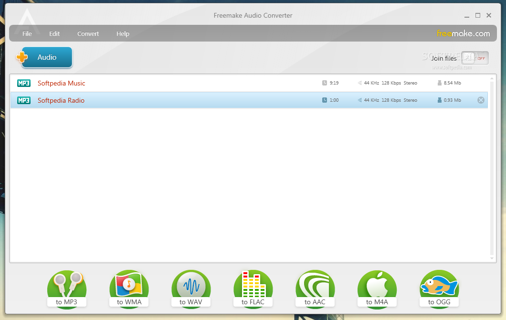The height and width of the screenshot is (320, 506).
Task: Click the MP3 badge beside Softpedia Music
Action: [x=23, y=83]
